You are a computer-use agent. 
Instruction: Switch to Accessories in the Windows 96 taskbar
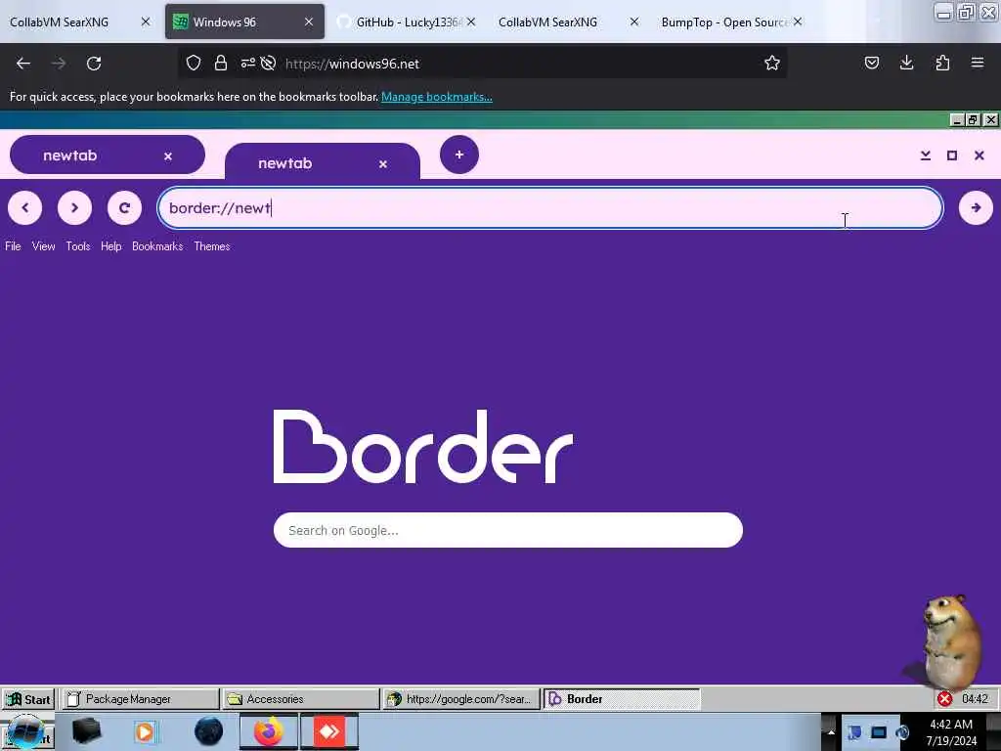click(x=301, y=699)
